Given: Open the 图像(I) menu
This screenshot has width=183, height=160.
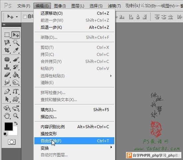Looking at the screenshot, I should pos(60,6).
